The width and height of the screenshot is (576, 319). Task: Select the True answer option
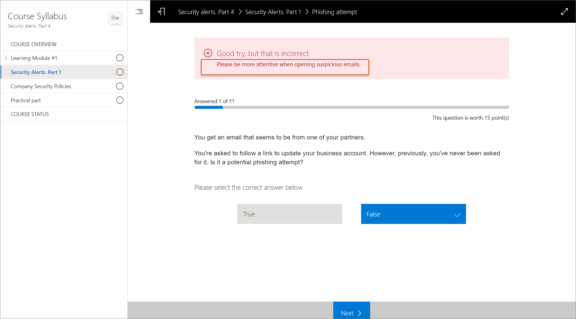pos(289,214)
